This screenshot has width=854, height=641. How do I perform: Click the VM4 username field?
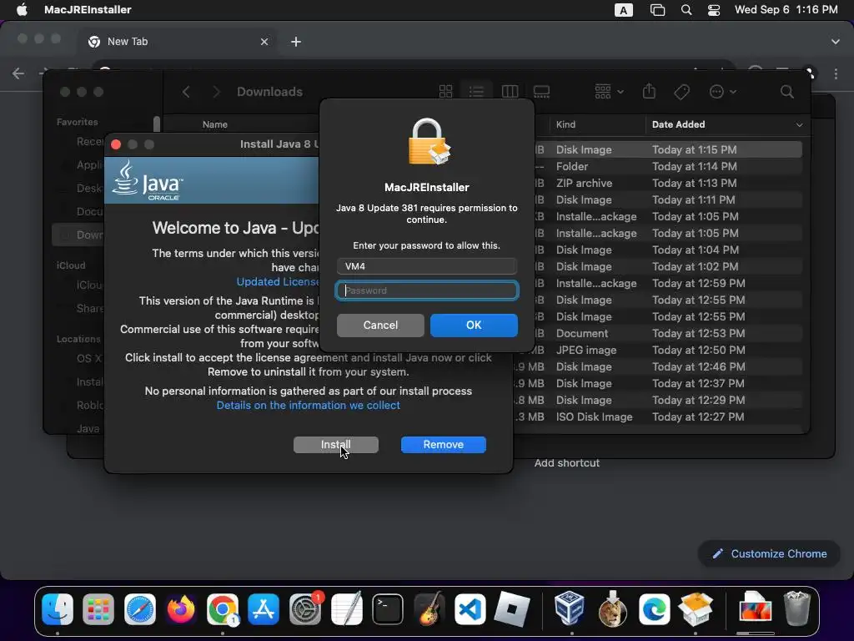(x=426, y=266)
